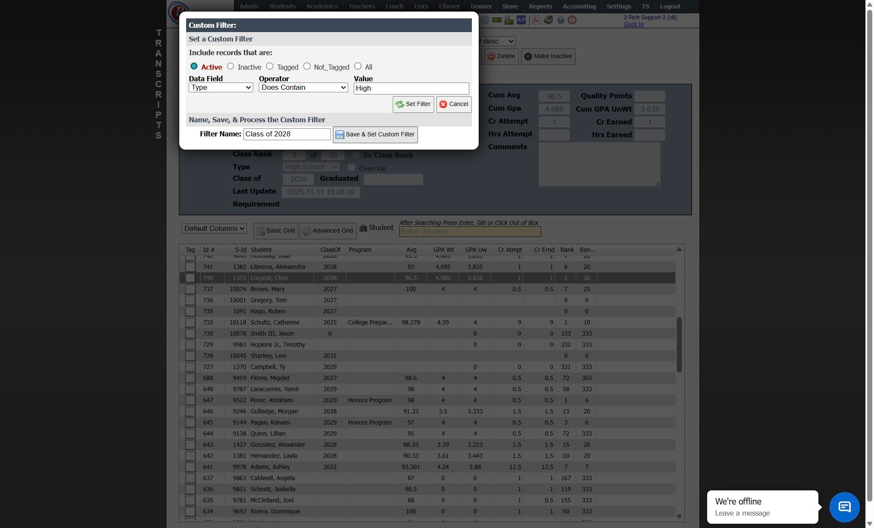Click the A/P toolbar icon

(521, 20)
